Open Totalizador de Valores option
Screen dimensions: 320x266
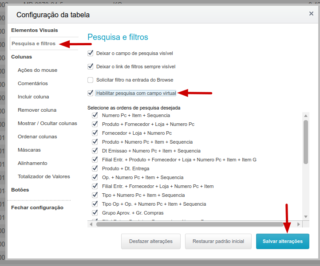point(44,176)
